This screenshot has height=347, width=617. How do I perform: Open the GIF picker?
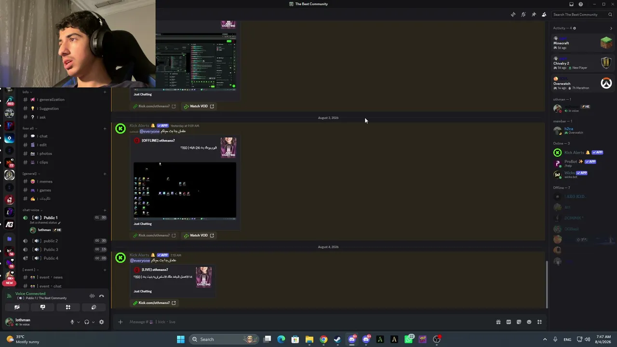pos(509,322)
